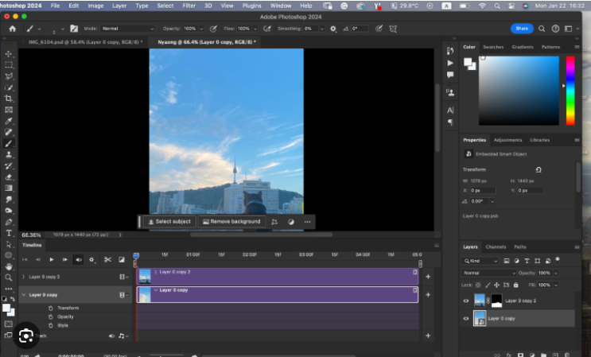Screen dimensions: 591x357
Task: Click the Home icon in options bar
Action: [x=12, y=28]
